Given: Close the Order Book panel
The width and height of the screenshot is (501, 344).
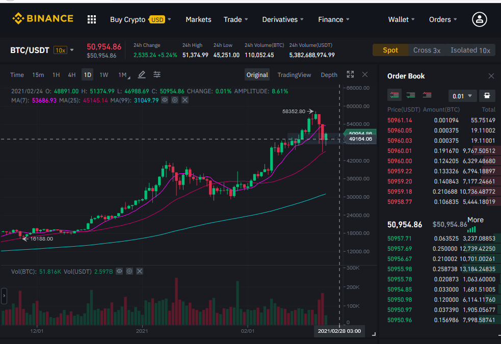Looking at the screenshot, I should tap(491, 76).
